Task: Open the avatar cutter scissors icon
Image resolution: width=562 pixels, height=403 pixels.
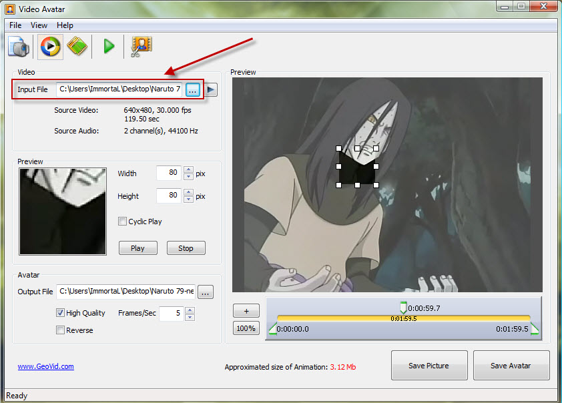Action: point(142,47)
